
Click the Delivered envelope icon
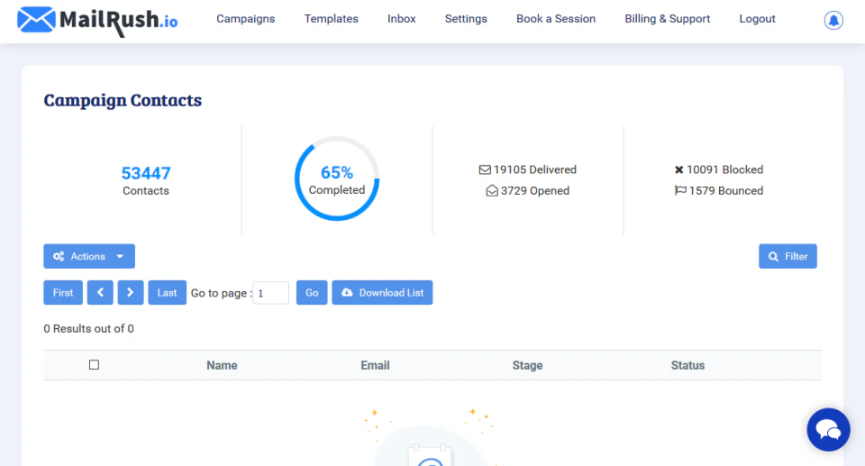485,169
